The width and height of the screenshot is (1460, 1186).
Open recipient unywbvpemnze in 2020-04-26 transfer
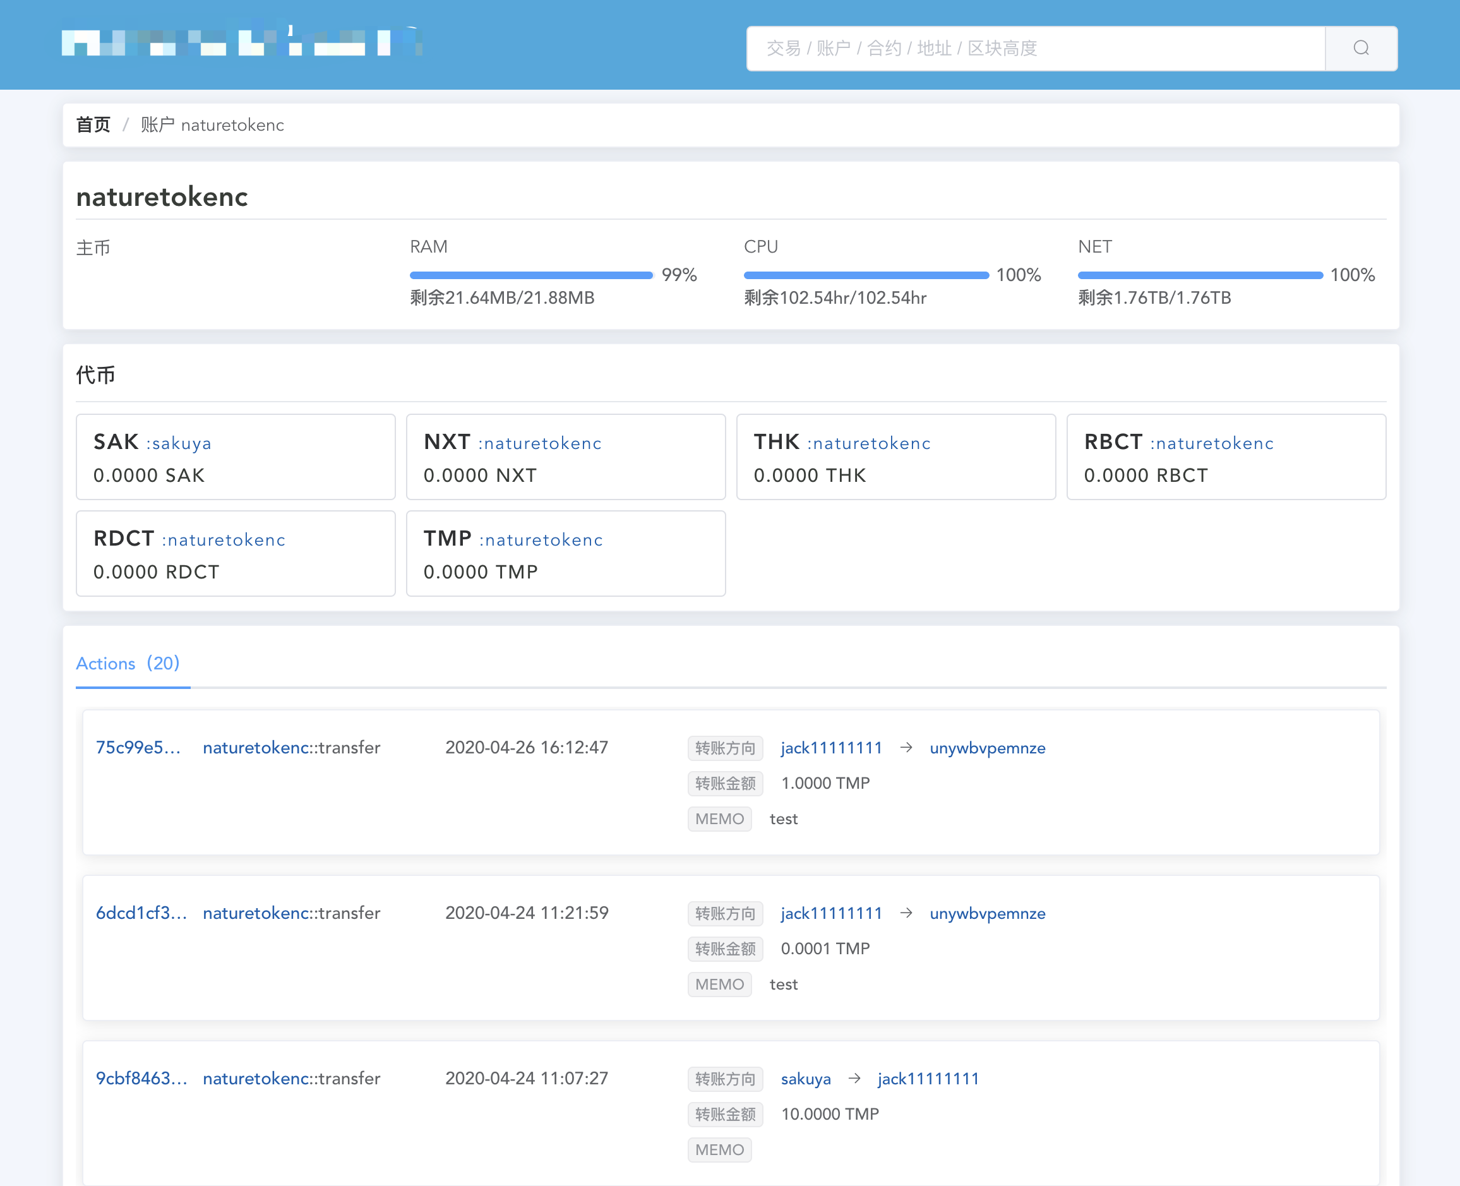coord(987,748)
